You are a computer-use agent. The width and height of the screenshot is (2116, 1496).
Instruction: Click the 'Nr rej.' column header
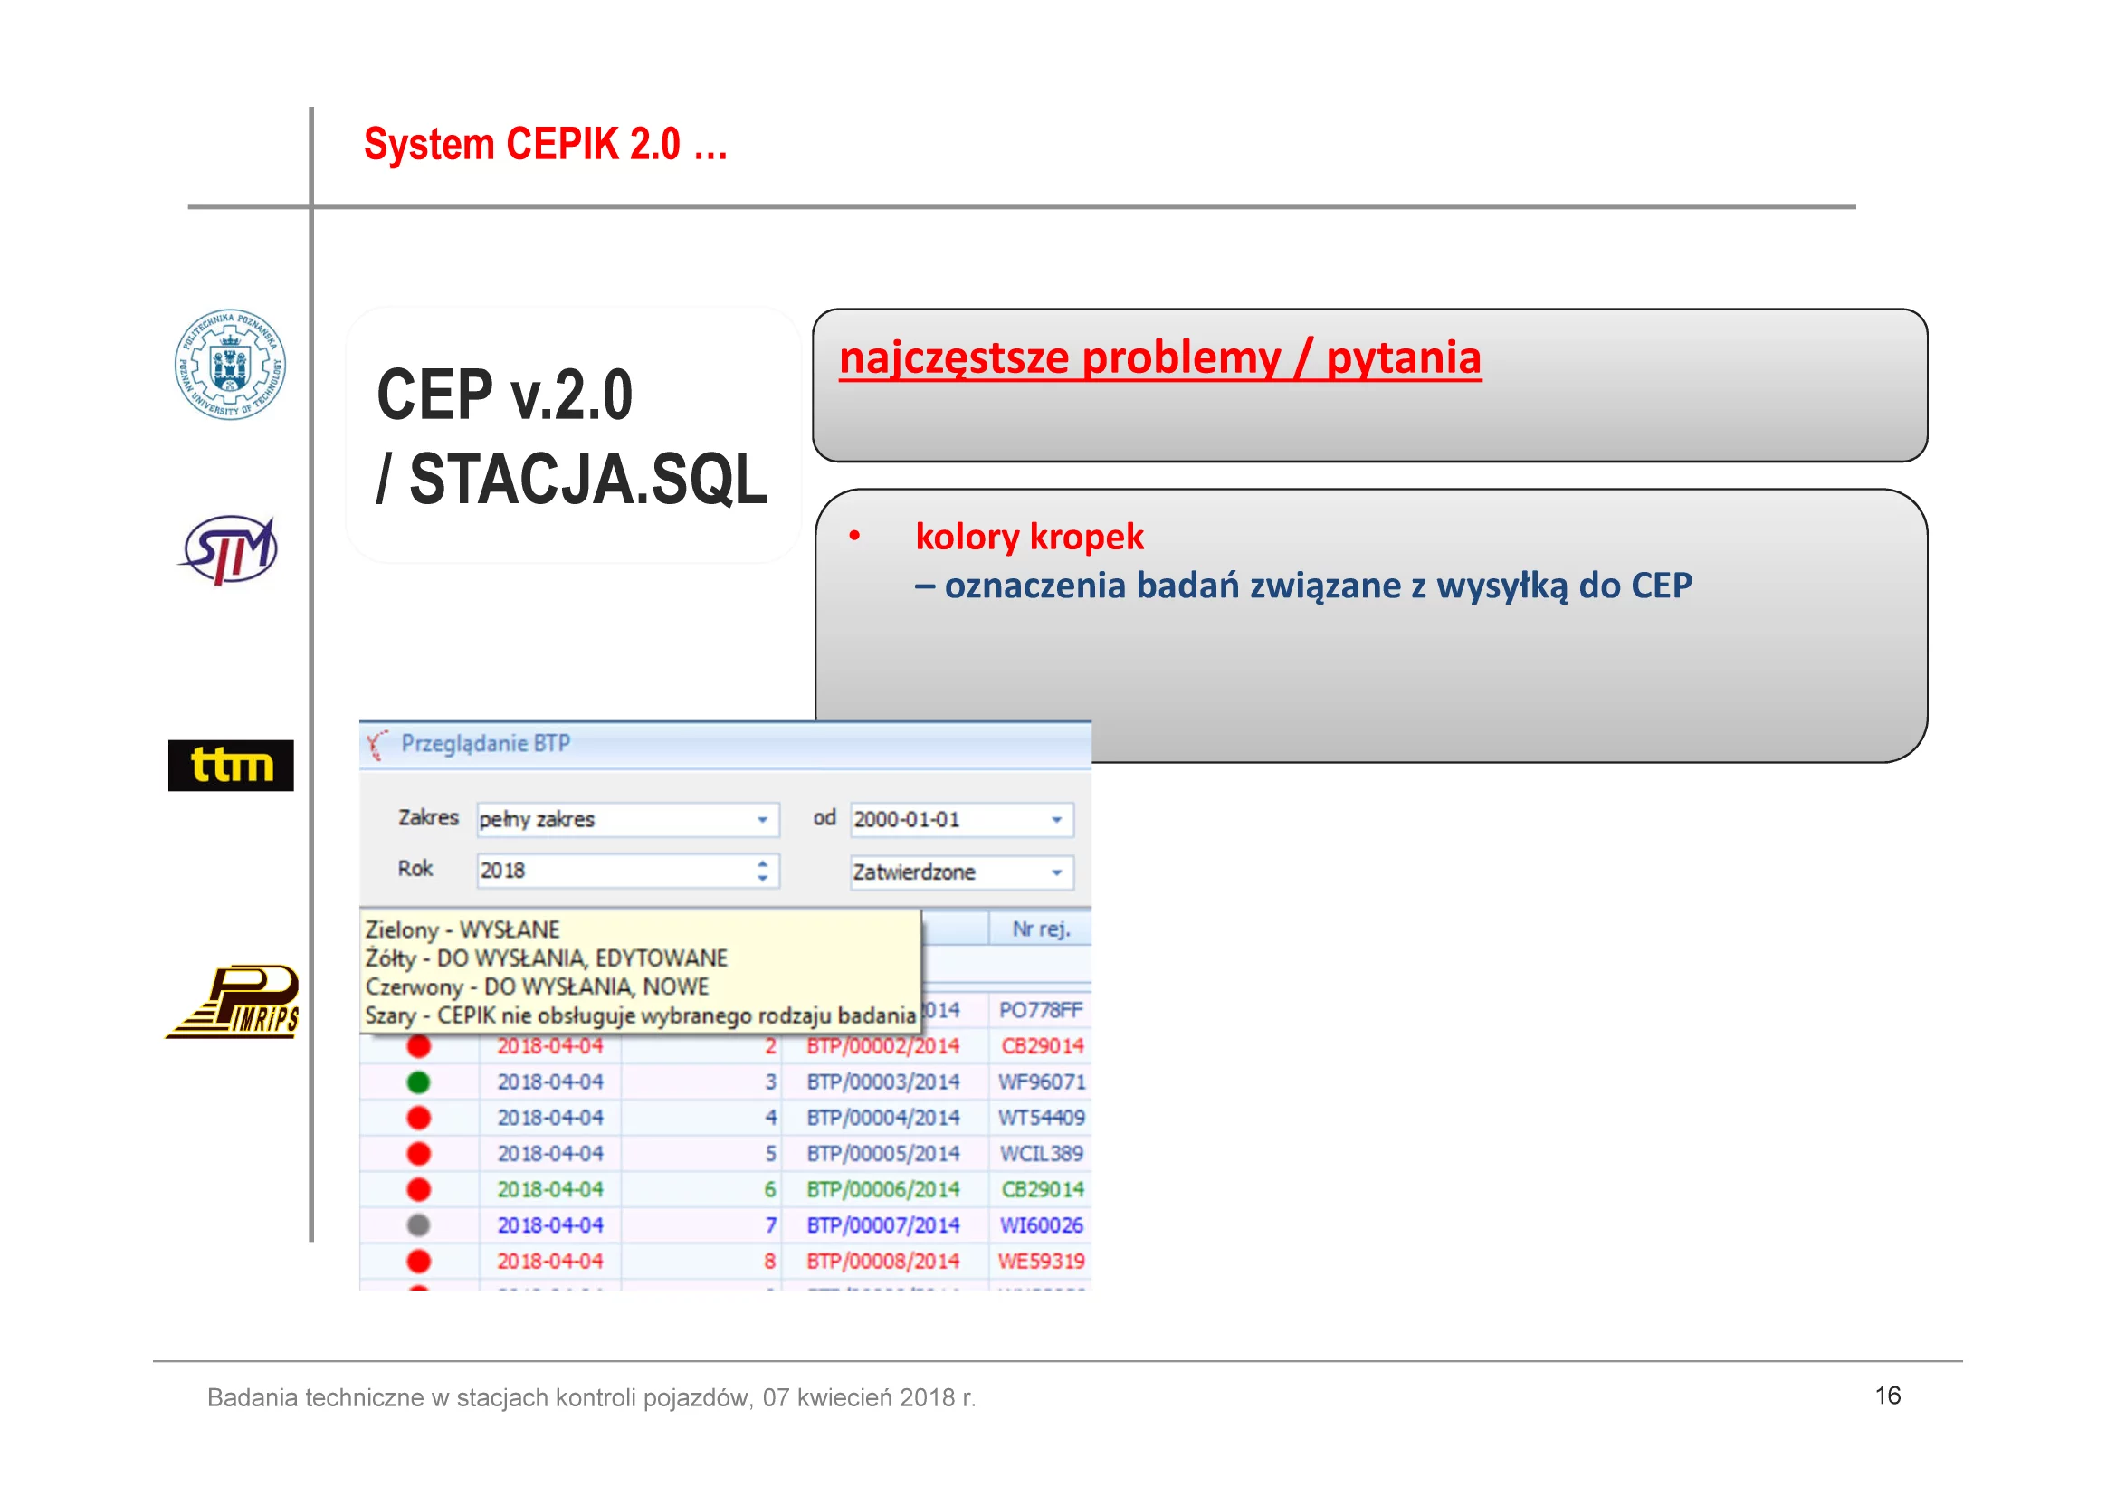1042,930
